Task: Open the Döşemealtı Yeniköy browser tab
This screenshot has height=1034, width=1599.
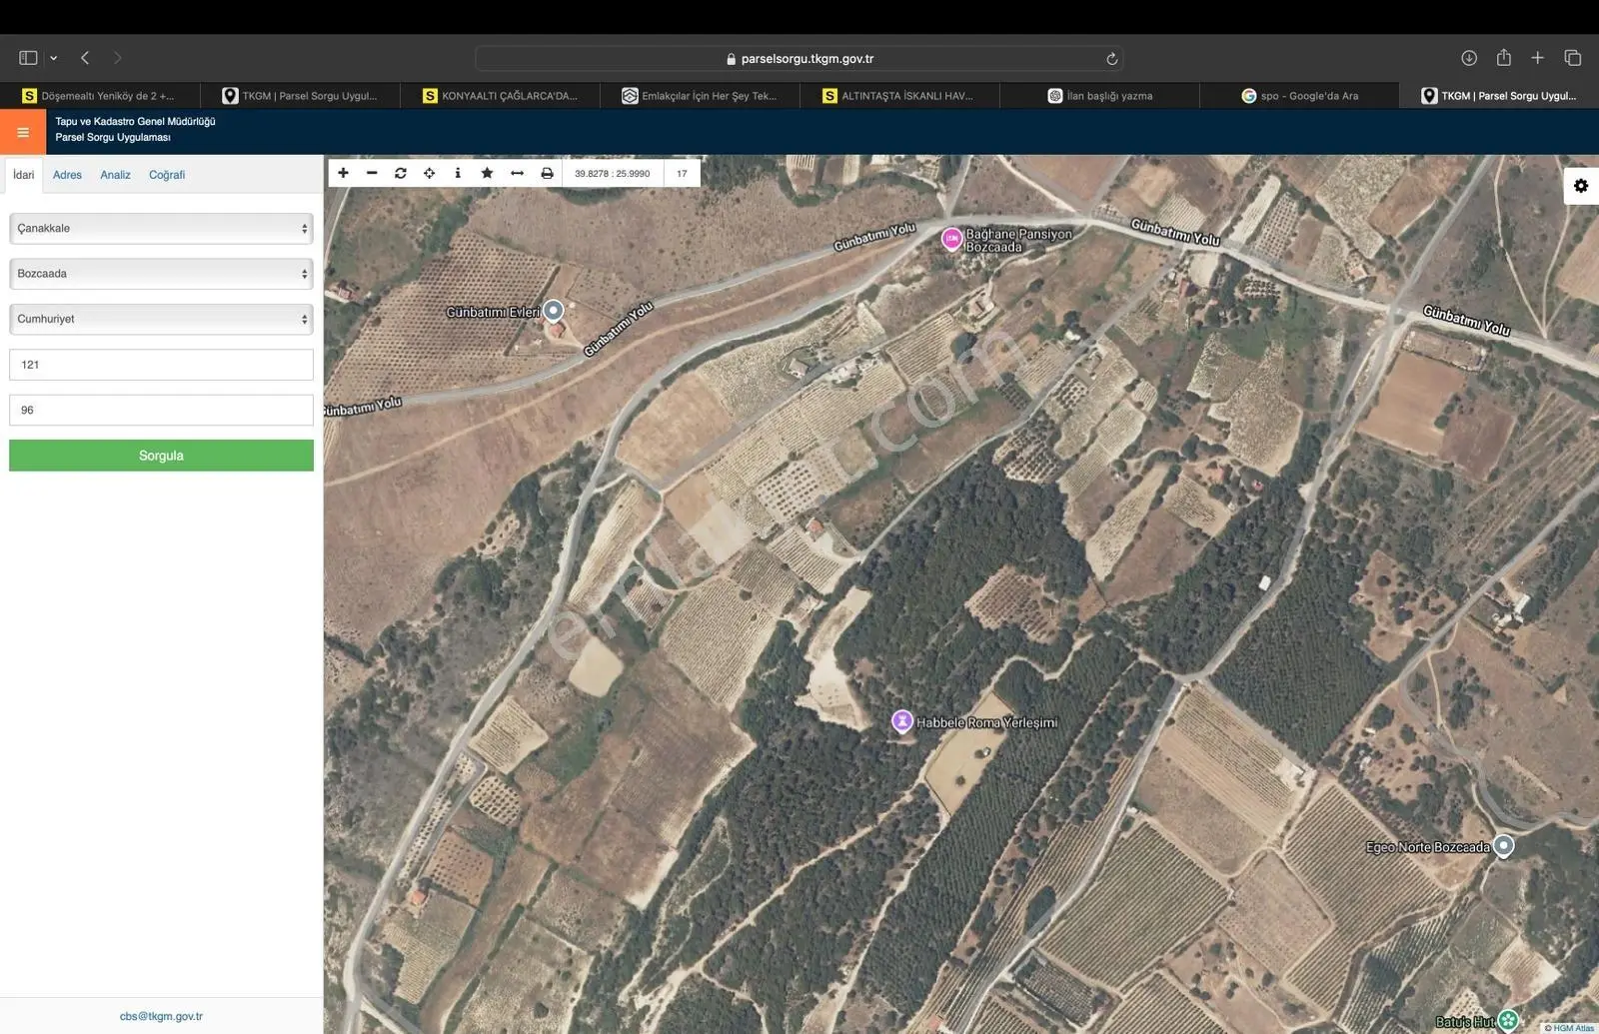Action: point(100,96)
